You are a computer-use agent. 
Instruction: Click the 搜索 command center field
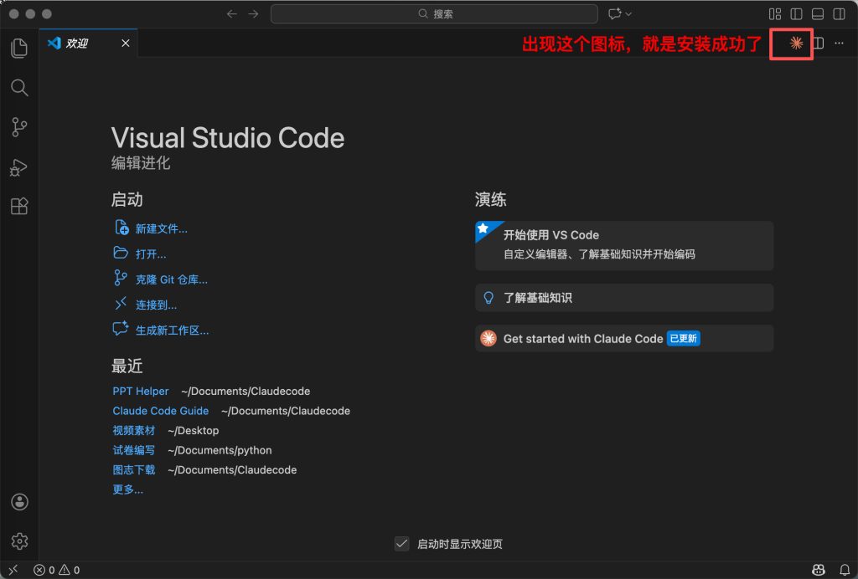pos(434,14)
